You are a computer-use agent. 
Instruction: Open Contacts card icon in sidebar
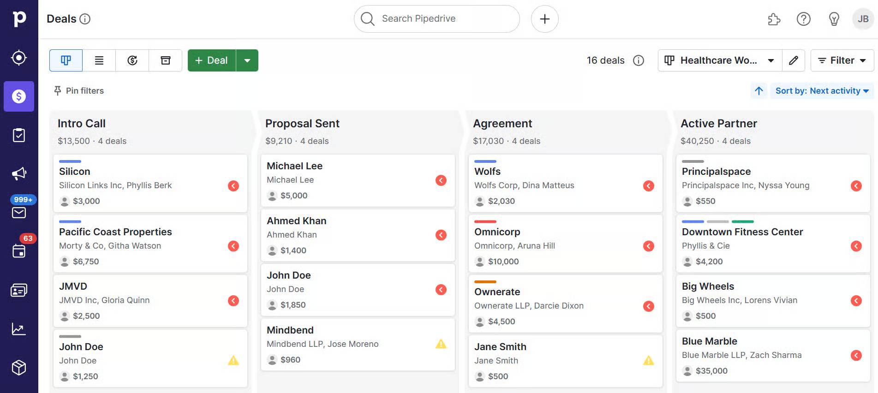19,290
